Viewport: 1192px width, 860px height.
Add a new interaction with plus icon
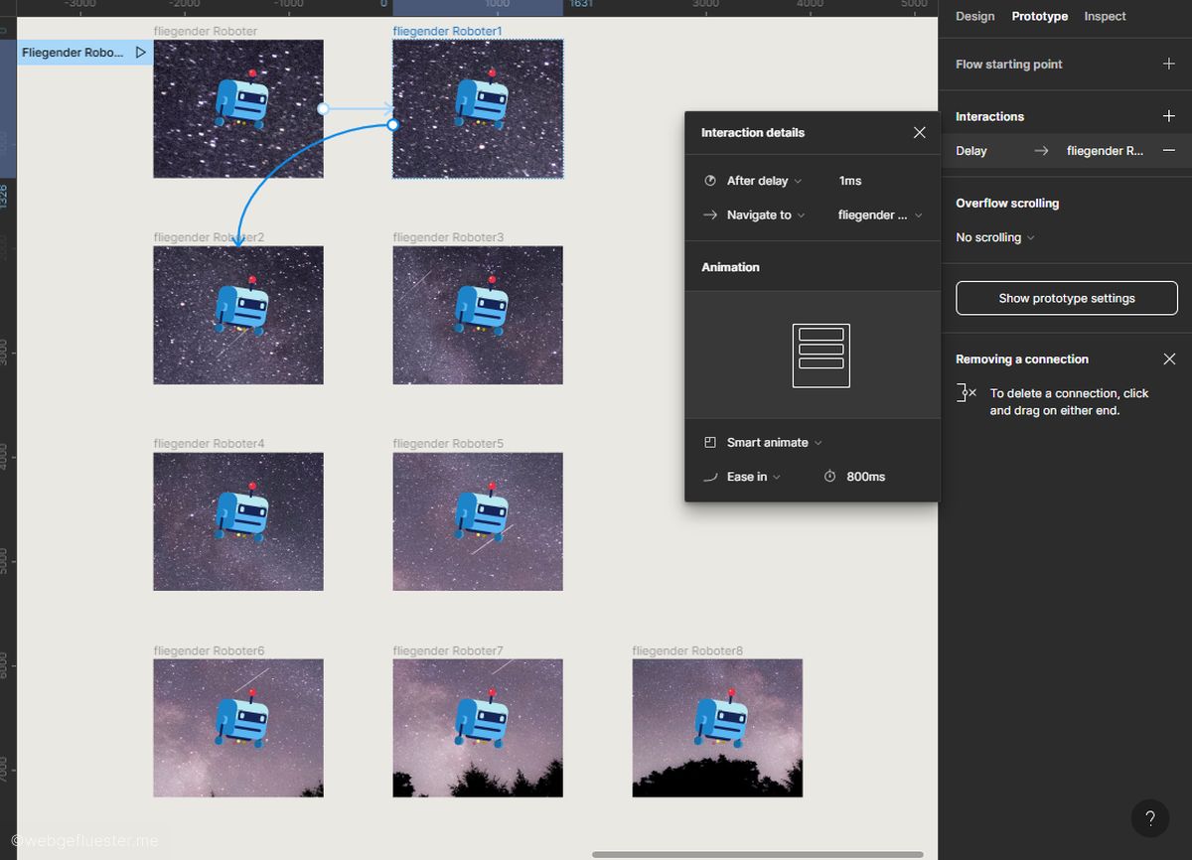(1168, 116)
